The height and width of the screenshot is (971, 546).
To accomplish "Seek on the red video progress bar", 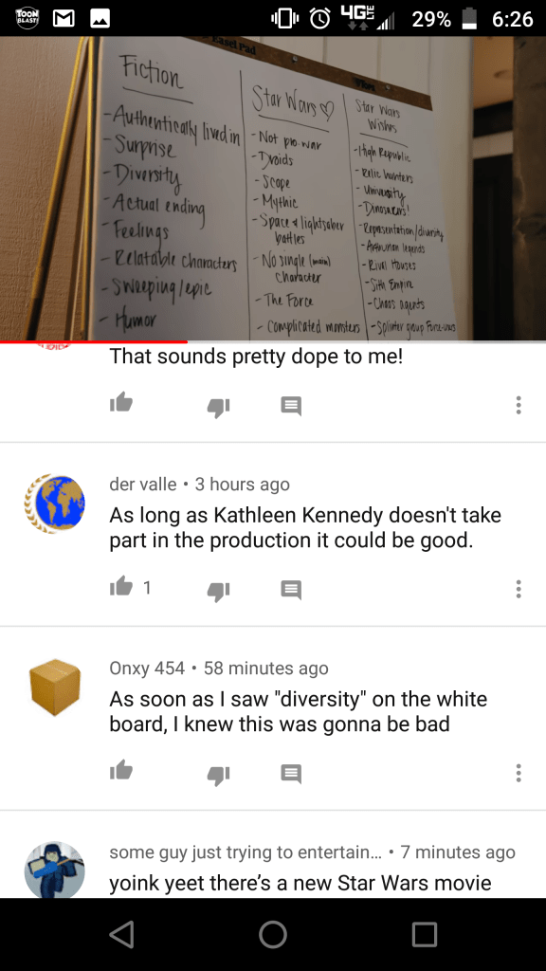I will pyautogui.click(x=273, y=341).
